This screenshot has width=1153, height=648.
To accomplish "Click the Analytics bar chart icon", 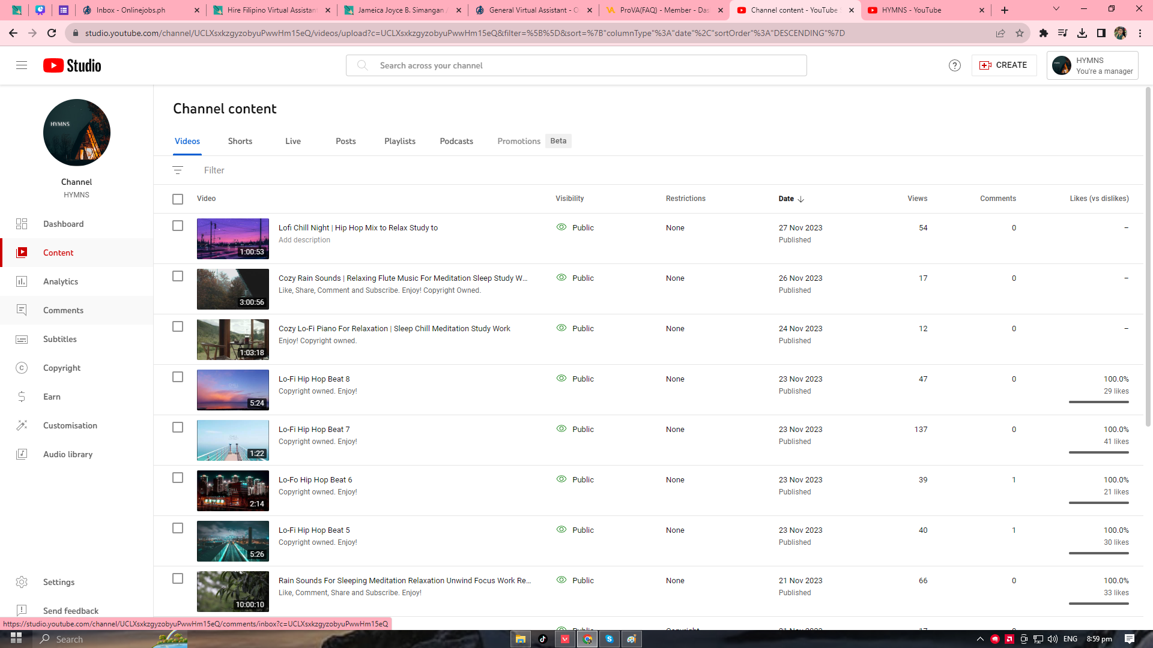I will [x=22, y=281].
